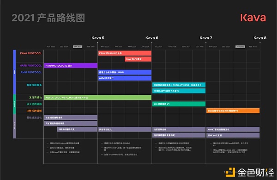Click the highlighted JAN 2021 month label
The height and width of the screenshot is (180, 277).
point(78,47)
